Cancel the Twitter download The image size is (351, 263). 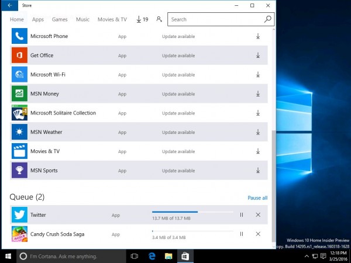[x=258, y=215]
